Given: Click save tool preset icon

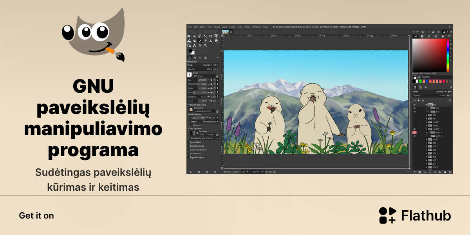Looking at the screenshot, I should click(x=190, y=172).
